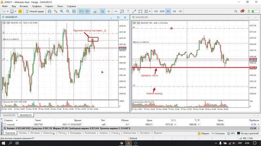
Task: Zoom out of the chart
Action: point(68,11)
